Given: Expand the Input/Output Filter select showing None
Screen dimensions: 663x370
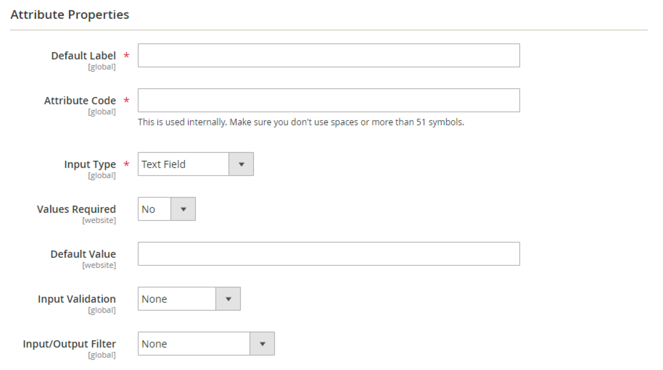Looking at the screenshot, I should click(x=194, y=344).
